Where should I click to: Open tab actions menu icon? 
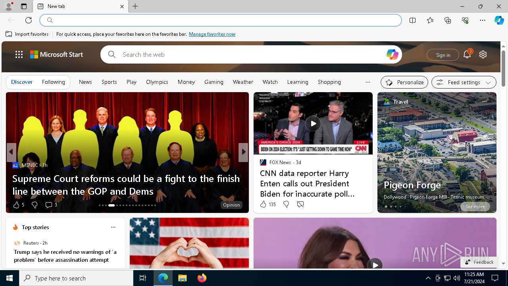point(24,6)
